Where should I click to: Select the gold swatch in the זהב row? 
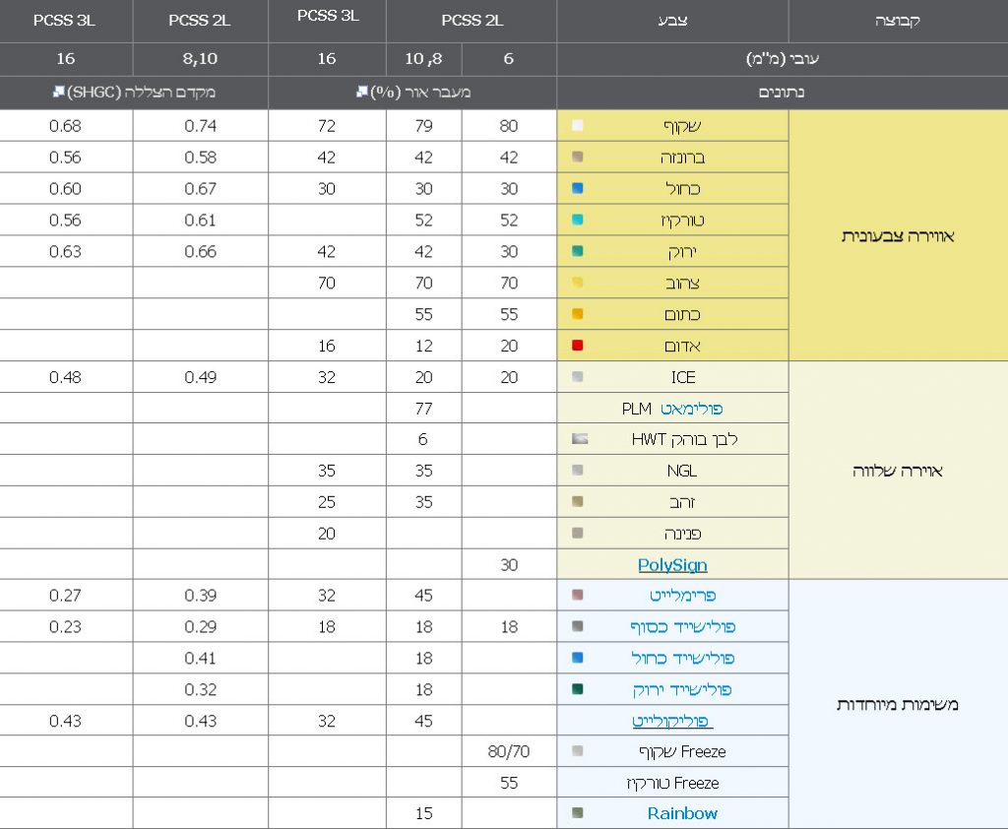coord(577,501)
